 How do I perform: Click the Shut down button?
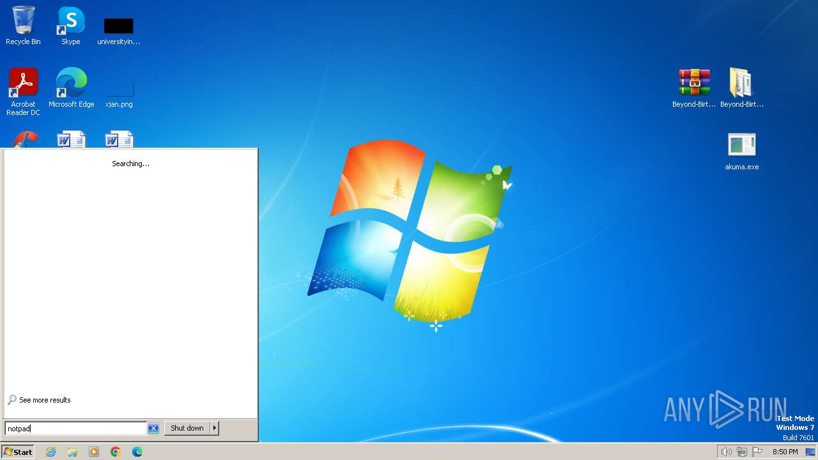(187, 428)
